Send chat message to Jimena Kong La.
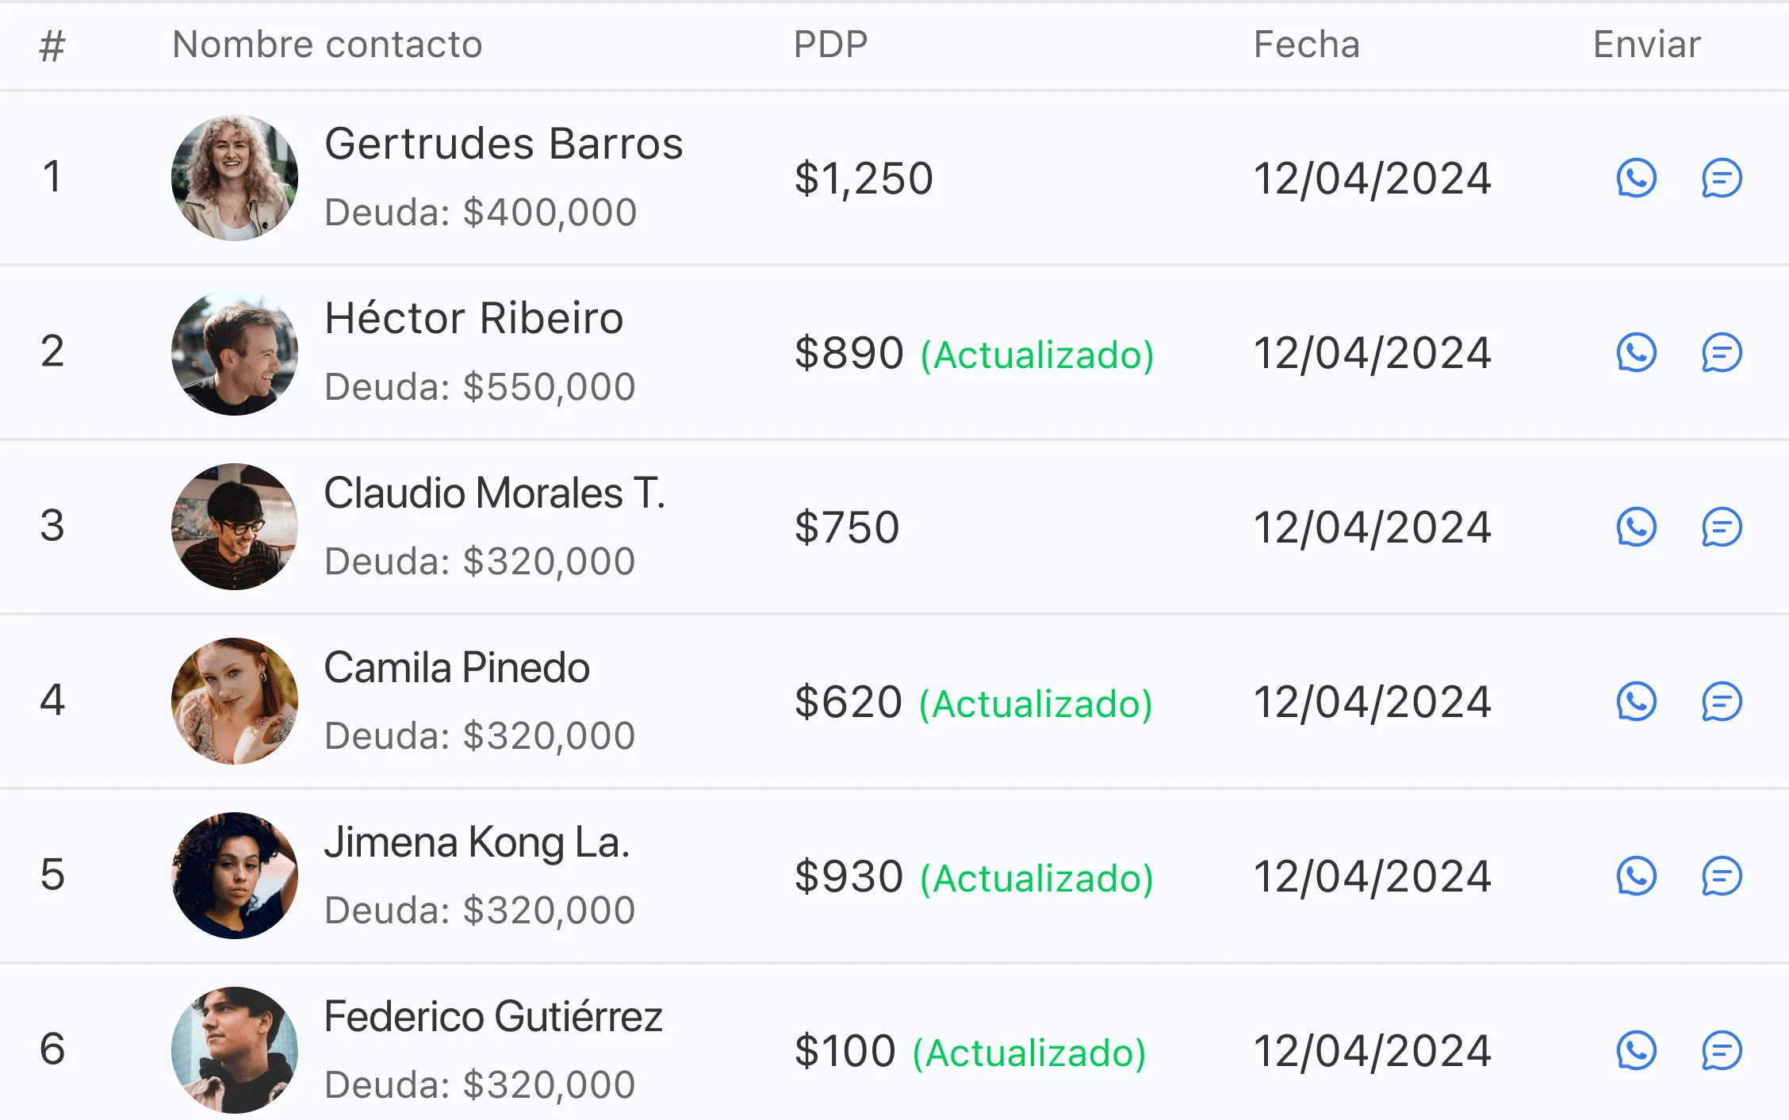This screenshot has height=1120, width=1789. [1722, 876]
